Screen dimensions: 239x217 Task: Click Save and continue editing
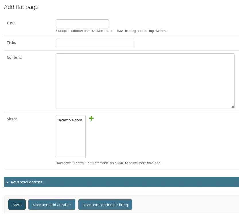click(105, 205)
